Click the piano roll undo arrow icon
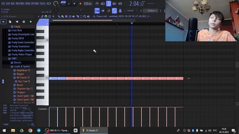 pyautogui.click(x=53, y=16)
